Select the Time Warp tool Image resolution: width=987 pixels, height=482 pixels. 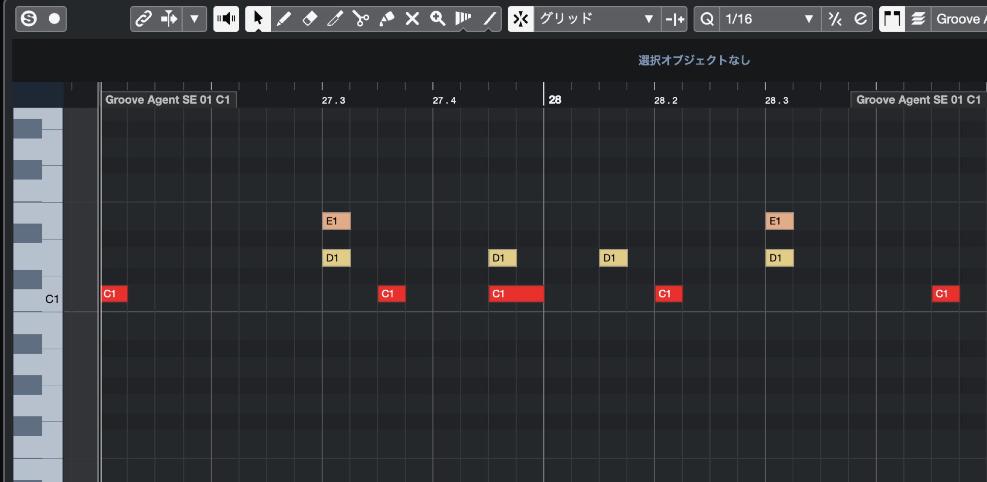coord(463,19)
